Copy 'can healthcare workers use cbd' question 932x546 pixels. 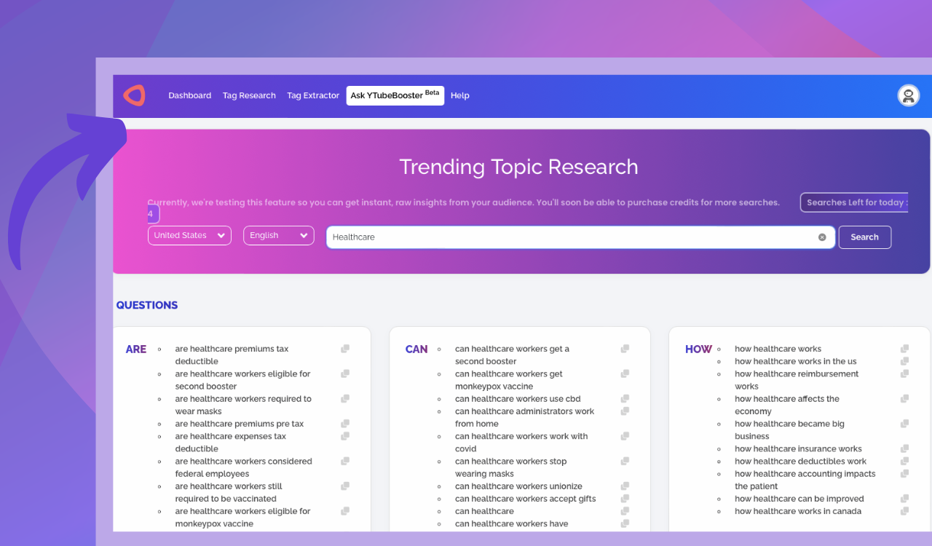point(625,399)
